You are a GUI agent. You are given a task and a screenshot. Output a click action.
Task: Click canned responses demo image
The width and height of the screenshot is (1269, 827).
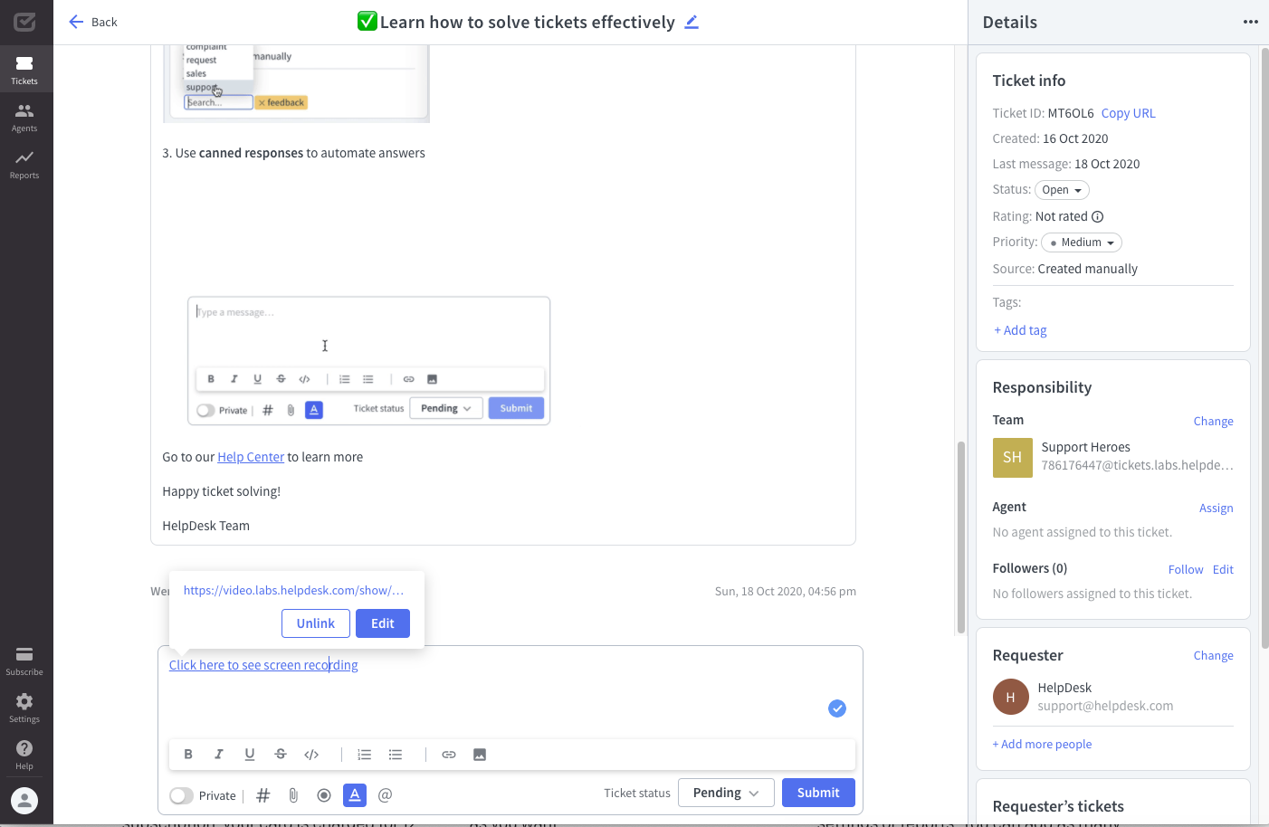coord(368,361)
